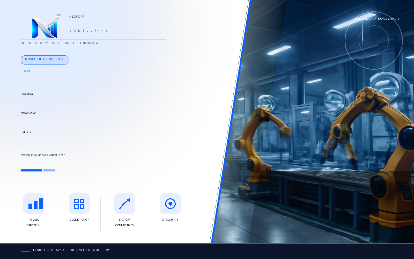Click the Nexvora N logo icon
This screenshot has height=259, width=414.
coord(46,26)
